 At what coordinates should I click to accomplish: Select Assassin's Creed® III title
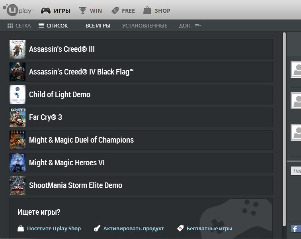click(x=62, y=49)
